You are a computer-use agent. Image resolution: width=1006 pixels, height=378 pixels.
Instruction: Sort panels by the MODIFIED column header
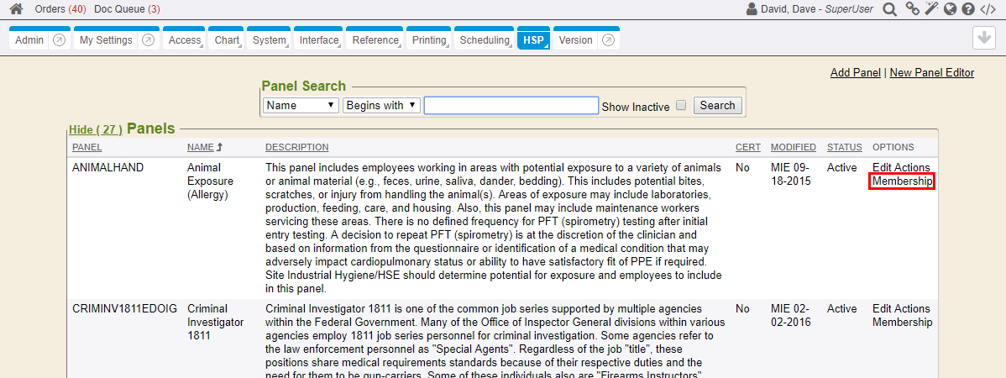tap(793, 148)
